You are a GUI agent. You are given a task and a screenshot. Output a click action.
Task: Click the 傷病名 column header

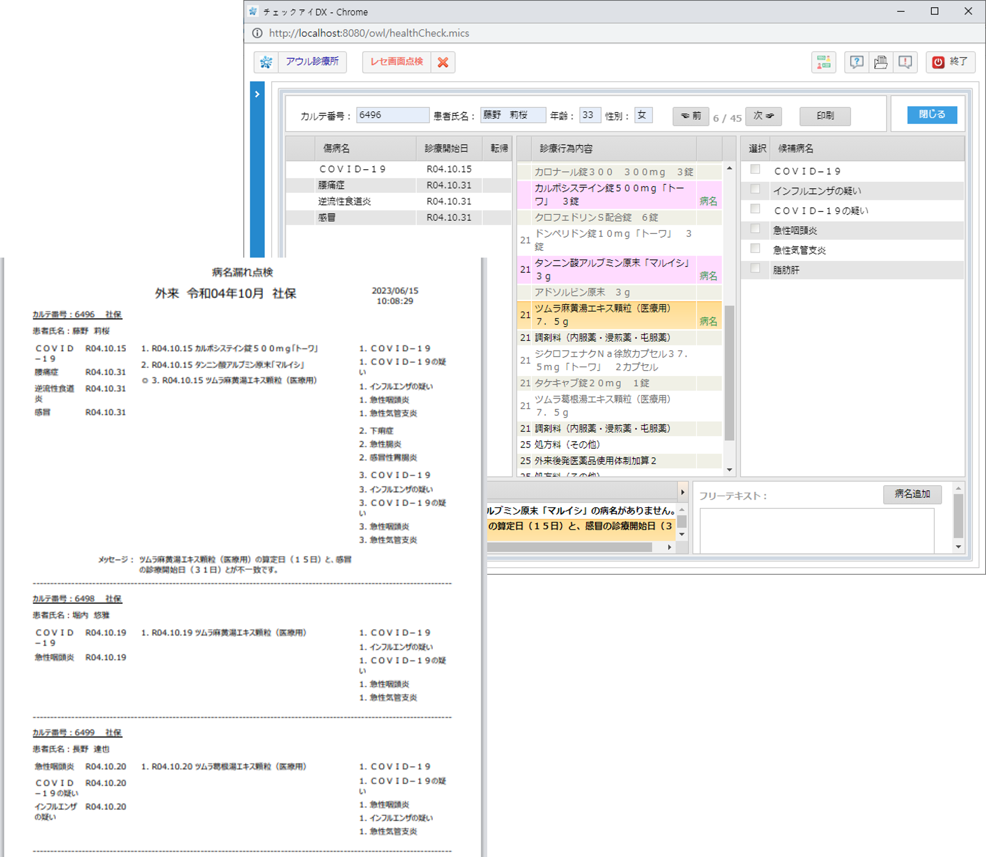(x=365, y=148)
